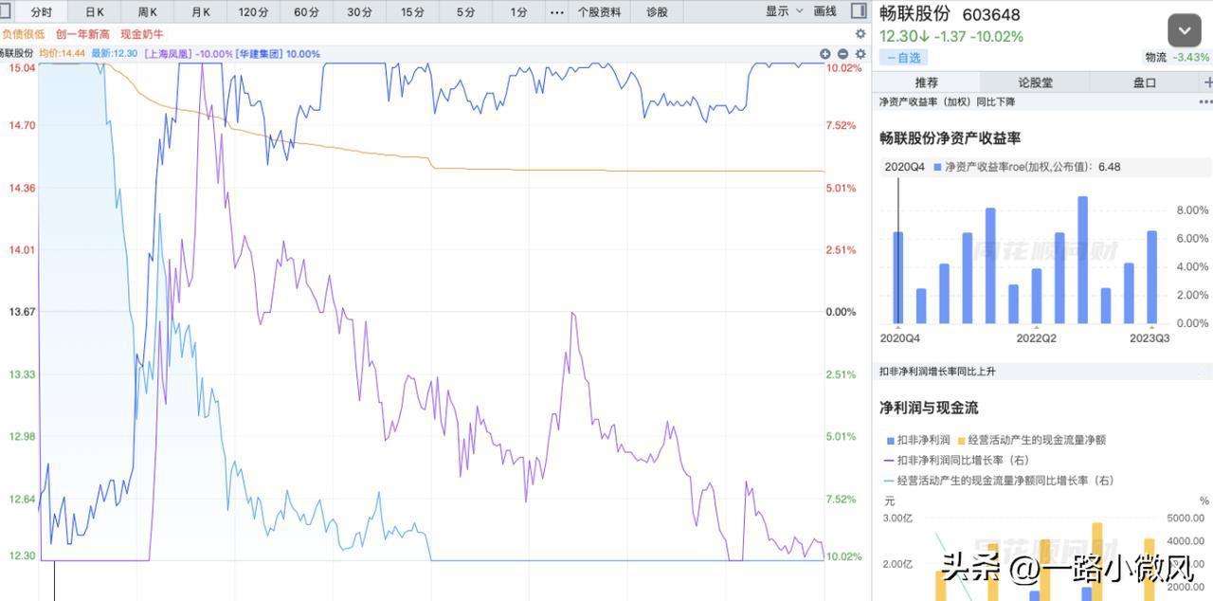Click the 最新:12.30 label
The height and width of the screenshot is (601, 1213).
(115, 54)
